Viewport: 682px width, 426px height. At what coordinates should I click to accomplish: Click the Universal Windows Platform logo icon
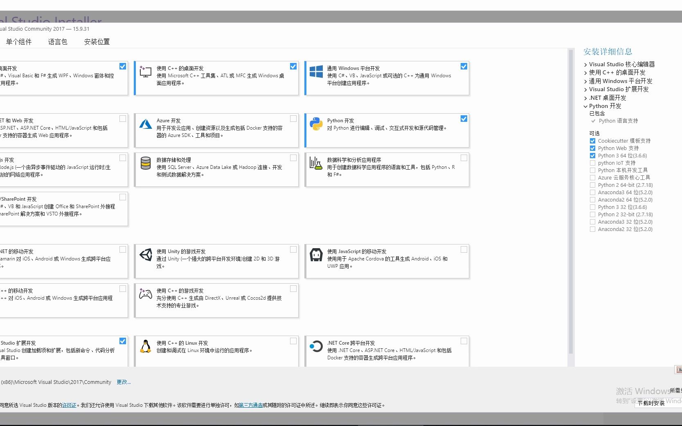click(x=316, y=72)
